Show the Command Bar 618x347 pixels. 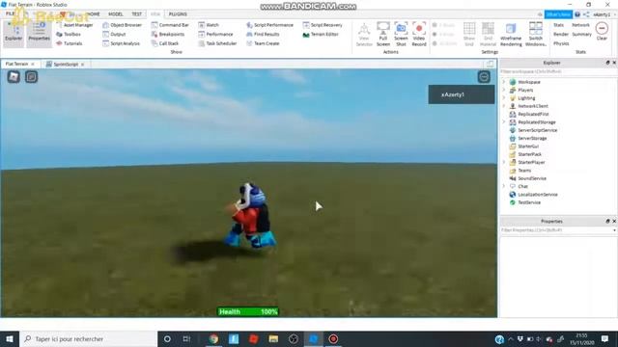click(170, 25)
